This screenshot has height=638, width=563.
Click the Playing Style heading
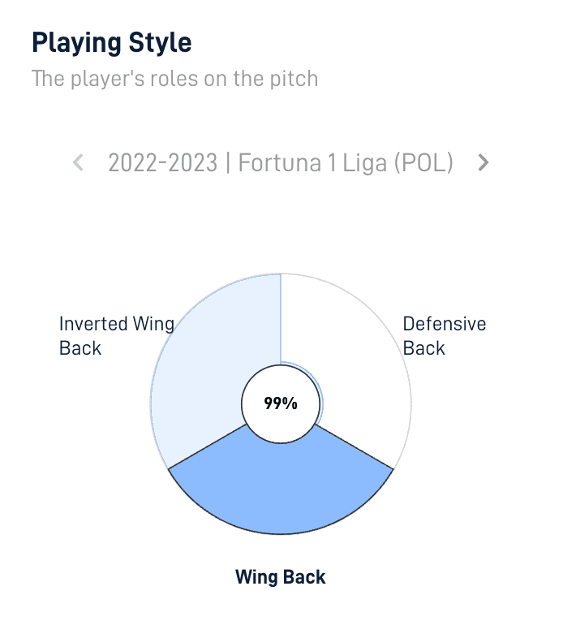[x=112, y=43]
